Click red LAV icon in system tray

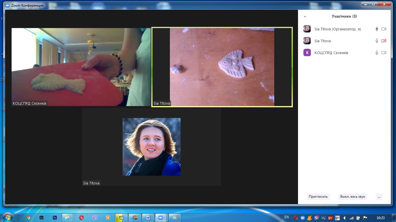(330, 218)
